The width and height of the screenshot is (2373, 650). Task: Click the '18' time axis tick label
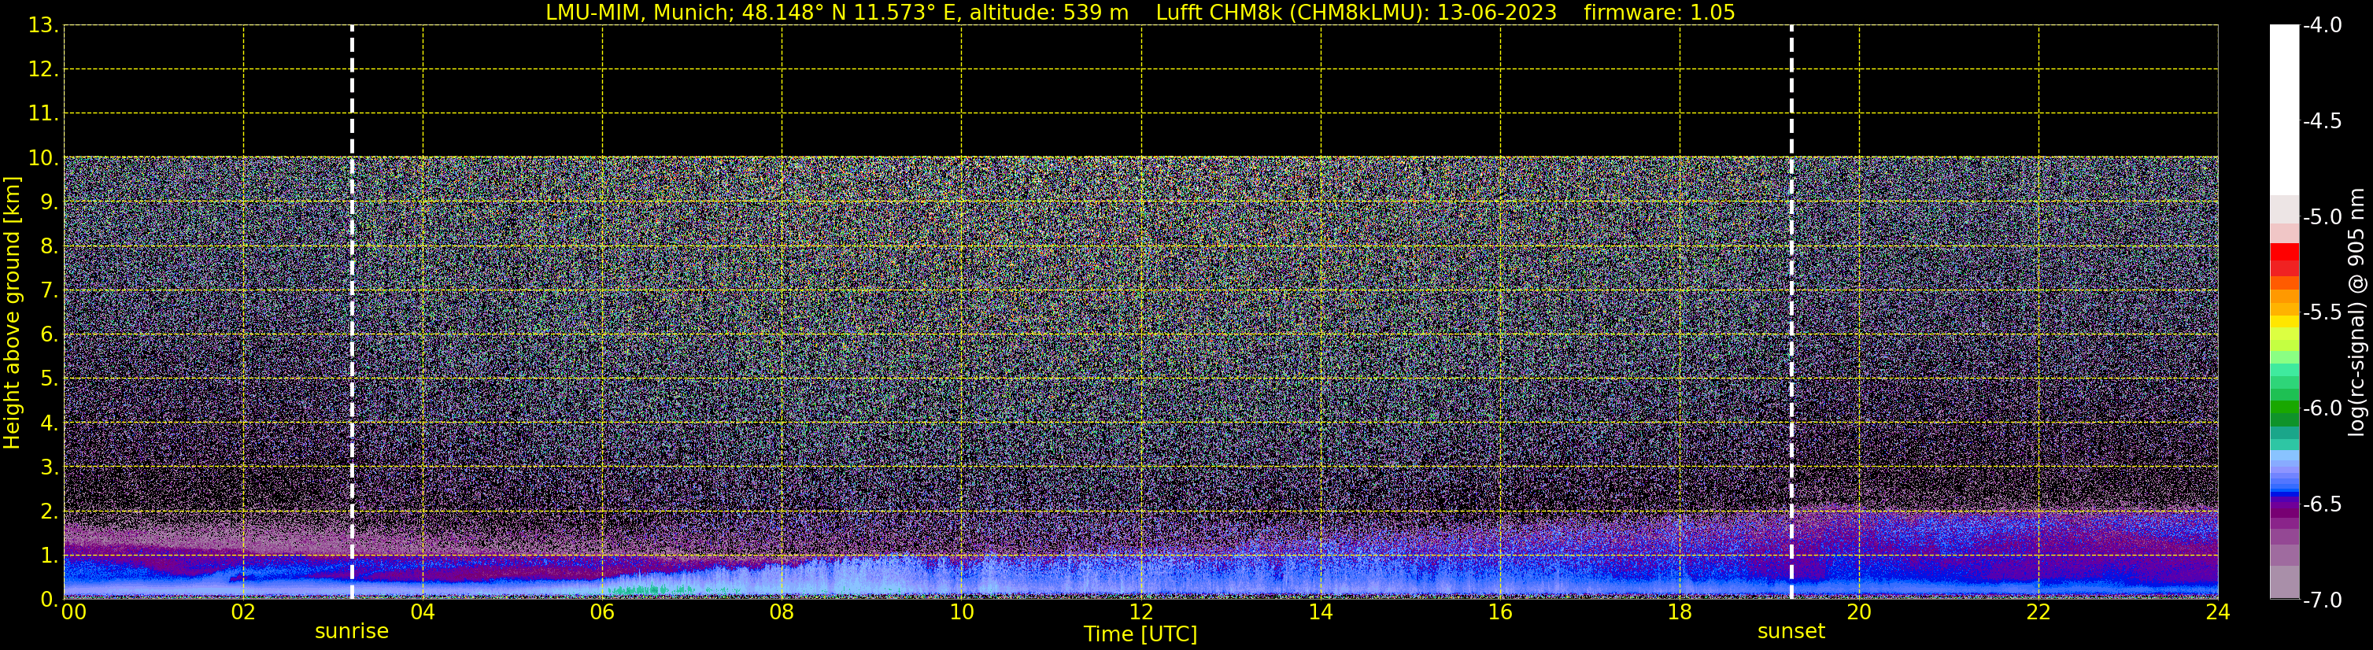(1680, 612)
